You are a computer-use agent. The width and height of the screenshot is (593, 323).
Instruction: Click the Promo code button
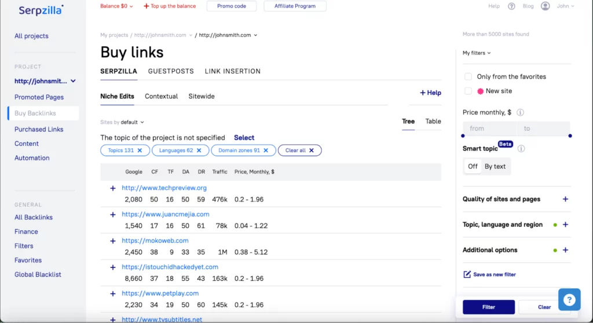tap(232, 6)
